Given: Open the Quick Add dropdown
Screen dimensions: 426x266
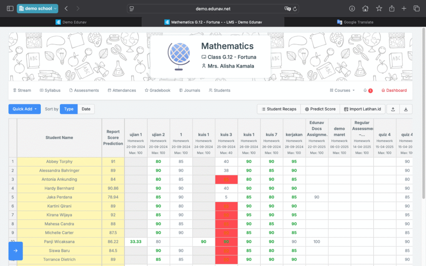Looking at the screenshot, I should 25,109.
